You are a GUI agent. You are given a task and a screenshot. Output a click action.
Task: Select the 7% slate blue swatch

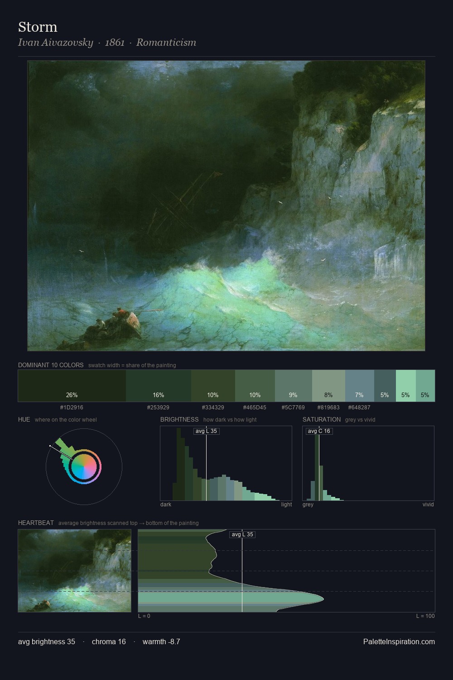tap(360, 386)
